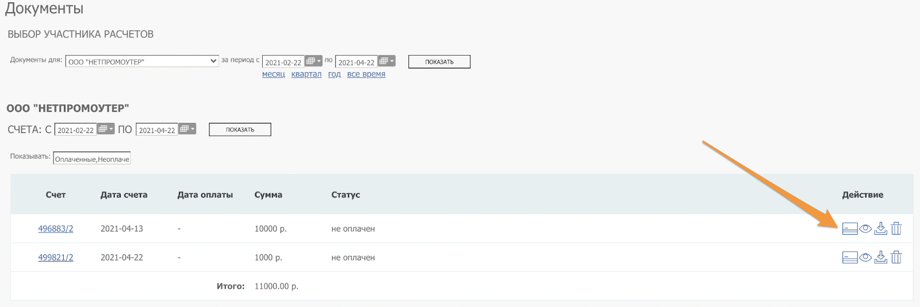
Task: Open calendar for invoices end date
Action: coord(187,129)
